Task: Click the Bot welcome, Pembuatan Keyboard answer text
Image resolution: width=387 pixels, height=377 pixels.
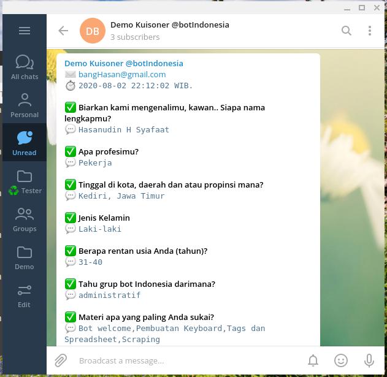Action: click(x=164, y=334)
